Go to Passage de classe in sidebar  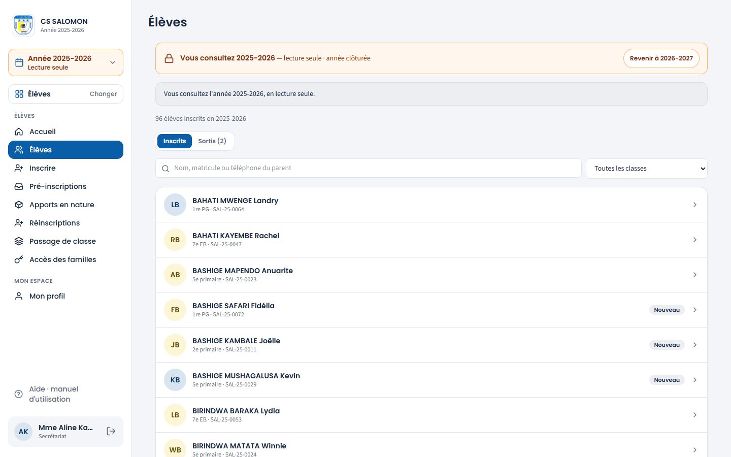pos(65,241)
